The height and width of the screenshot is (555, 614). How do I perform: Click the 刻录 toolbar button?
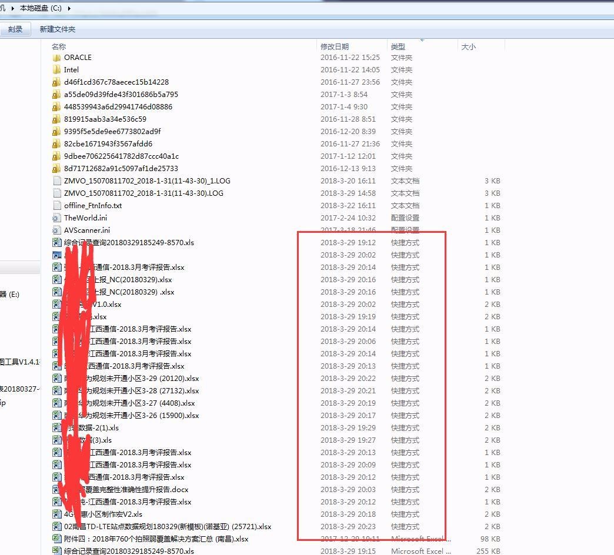[15, 29]
